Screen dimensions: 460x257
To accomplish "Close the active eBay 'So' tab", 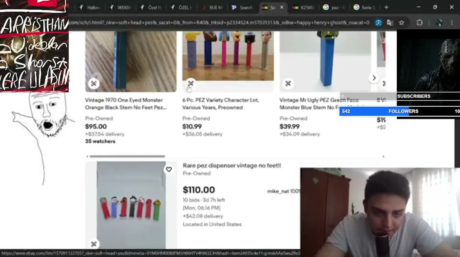I will [x=282, y=7].
